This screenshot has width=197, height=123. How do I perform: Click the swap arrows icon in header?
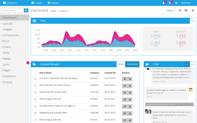pos(193,10)
